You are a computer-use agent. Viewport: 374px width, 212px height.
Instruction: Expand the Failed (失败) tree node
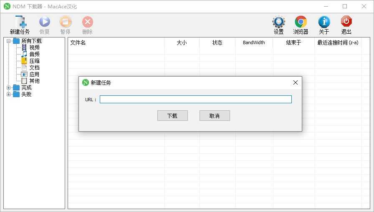click(x=9, y=94)
